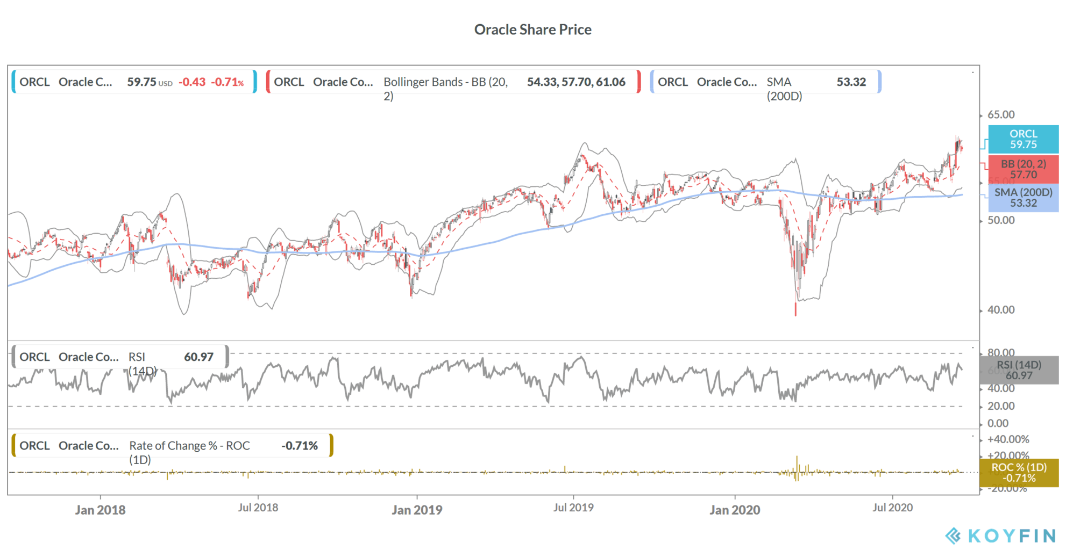Select the RSI (14D) legend showing 60.97
The height and width of the screenshot is (550, 1066).
click(x=120, y=357)
